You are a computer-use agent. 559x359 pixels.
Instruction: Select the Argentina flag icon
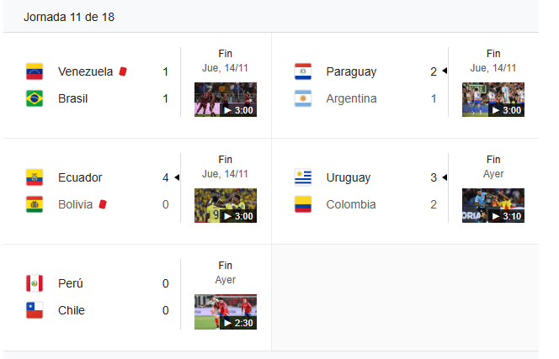pyautogui.click(x=303, y=98)
